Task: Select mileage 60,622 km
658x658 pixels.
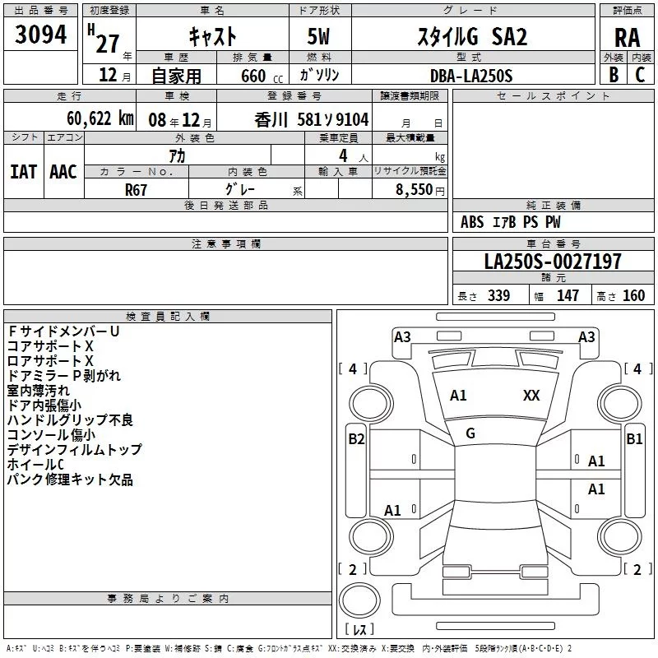Action: 100,118
